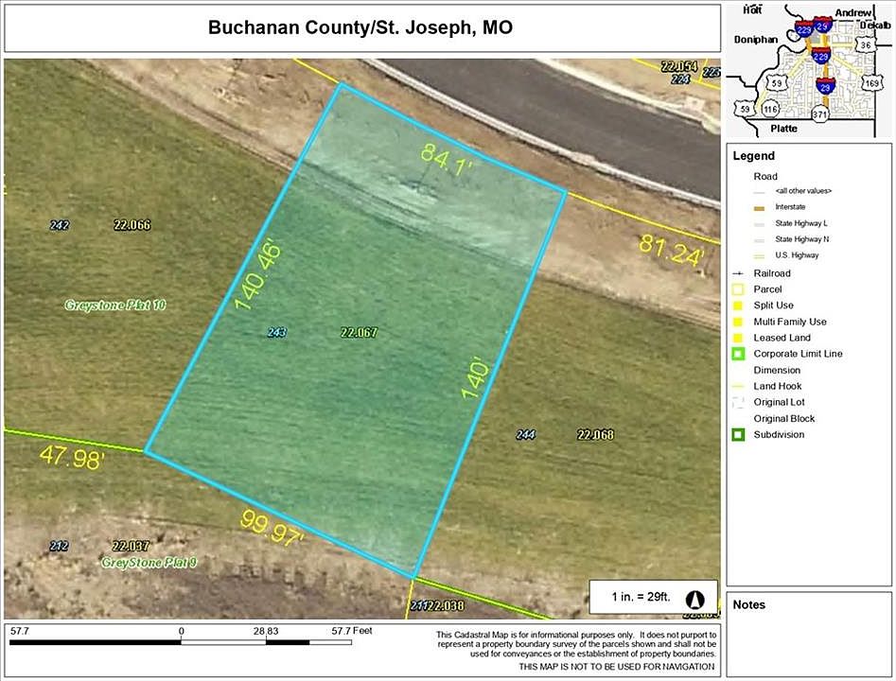Click the route 371 shield on the locator map
Viewport: 896px width, 681px height.
pos(820,114)
